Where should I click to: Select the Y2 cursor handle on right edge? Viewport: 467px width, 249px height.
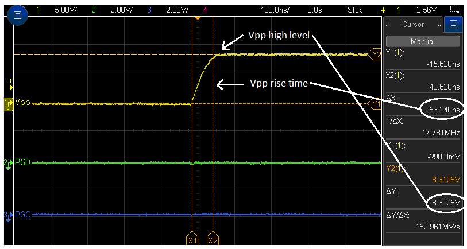pyautogui.click(x=377, y=55)
